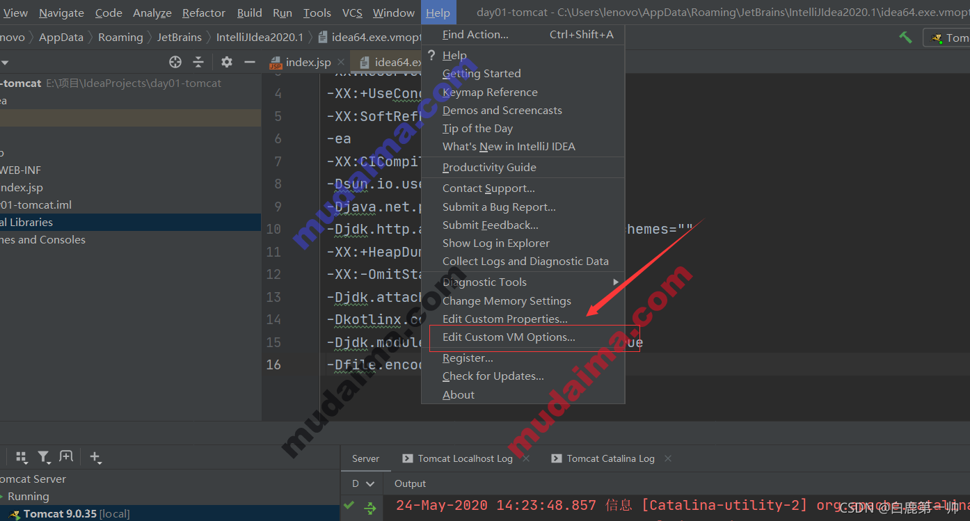Open About from Help menu
The height and width of the screenshot is (521, 970).
523,394
